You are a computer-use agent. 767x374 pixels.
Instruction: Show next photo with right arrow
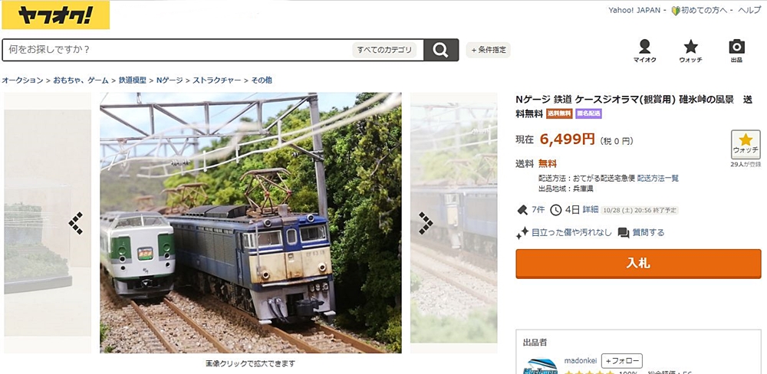point(426,223)
